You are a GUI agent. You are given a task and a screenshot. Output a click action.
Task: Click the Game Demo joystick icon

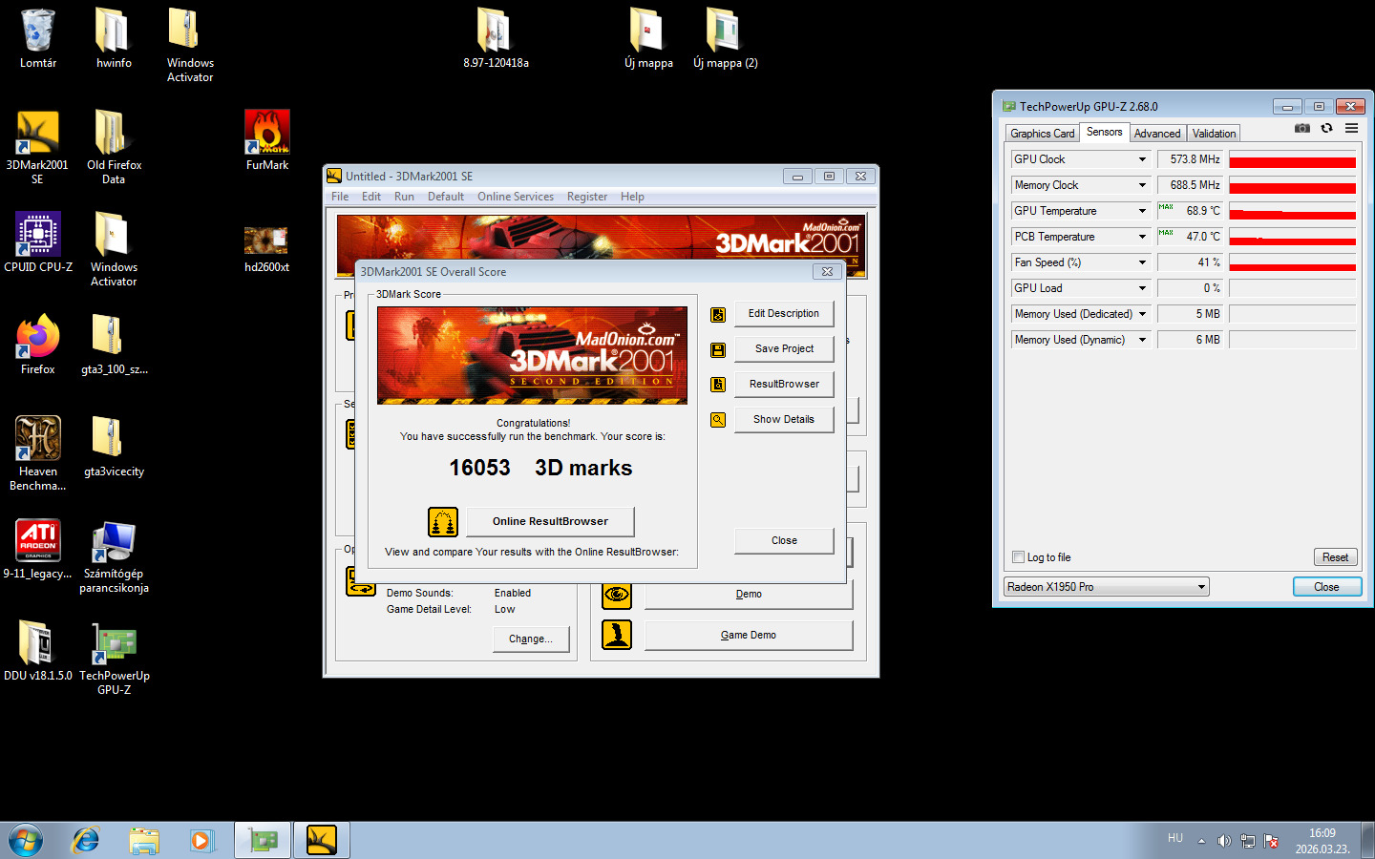point(617,635)
